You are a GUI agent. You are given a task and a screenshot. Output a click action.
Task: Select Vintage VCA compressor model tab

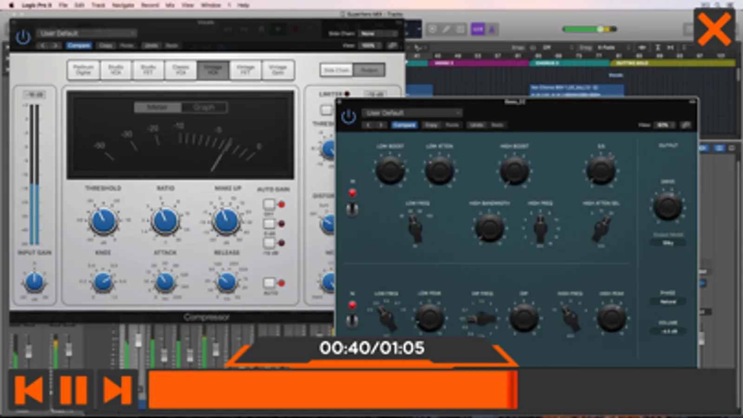tap(213, 70)
